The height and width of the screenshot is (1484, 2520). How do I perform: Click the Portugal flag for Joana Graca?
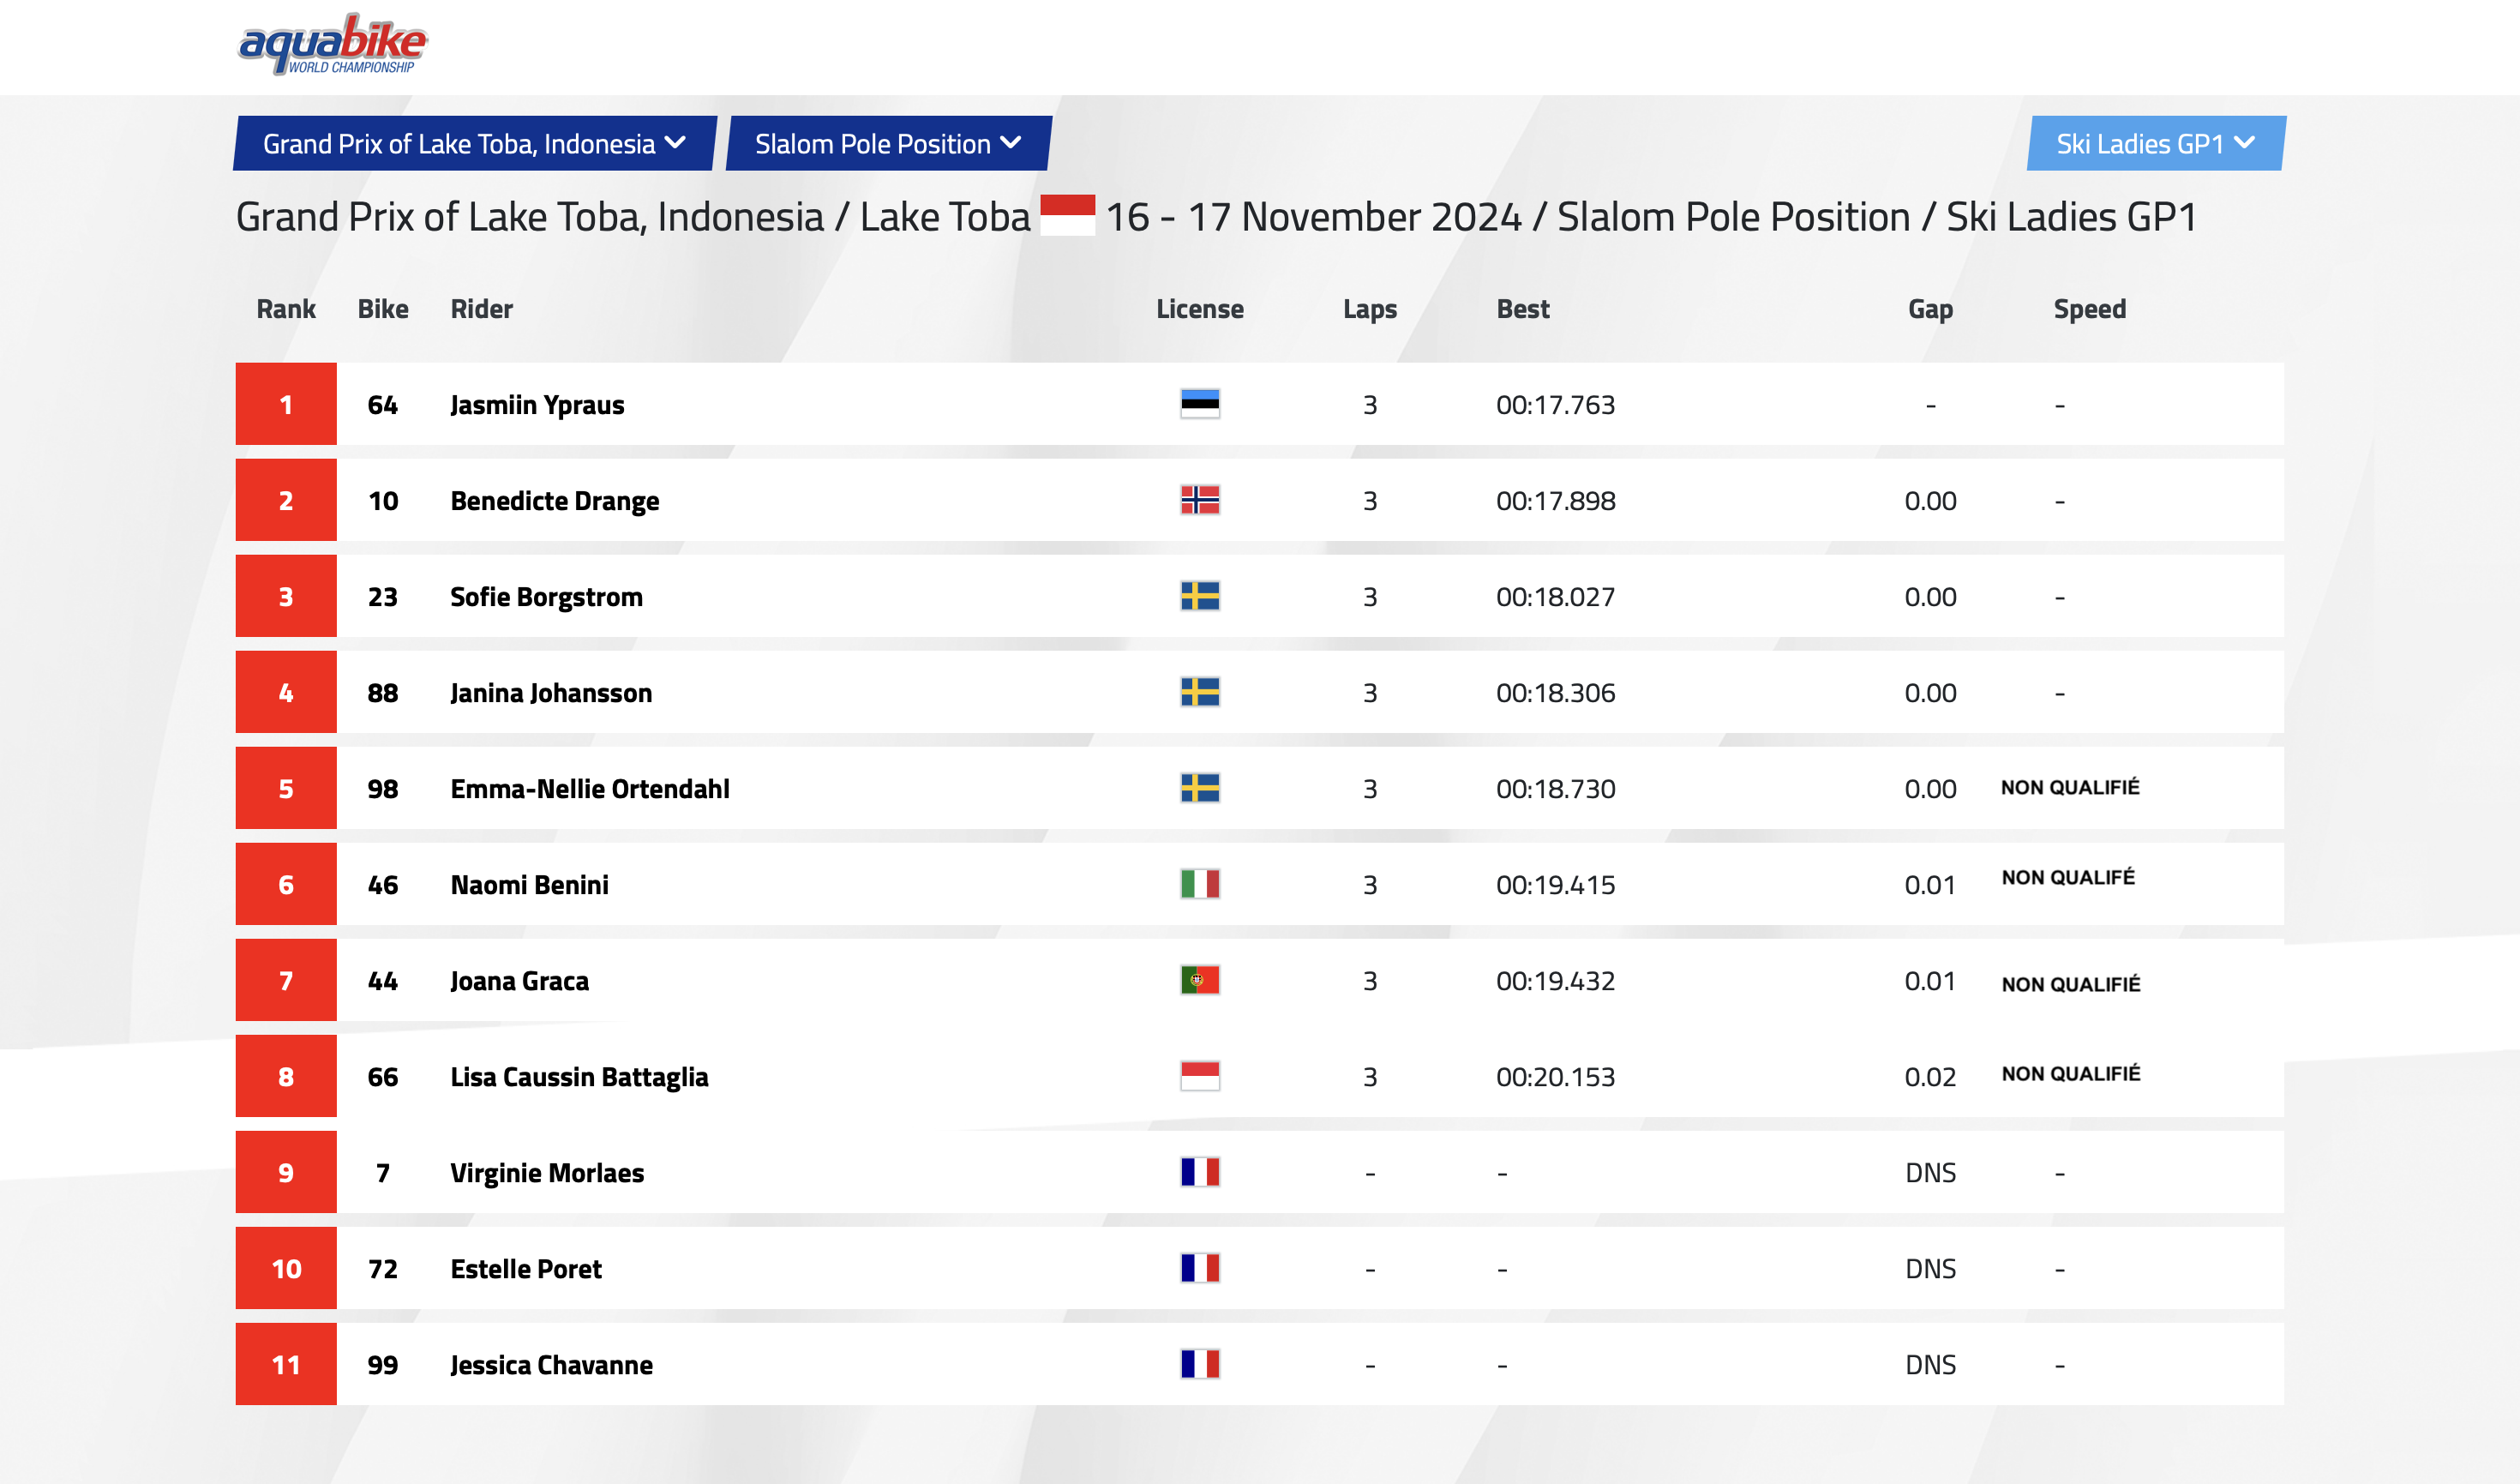[x=1200, y=980]
